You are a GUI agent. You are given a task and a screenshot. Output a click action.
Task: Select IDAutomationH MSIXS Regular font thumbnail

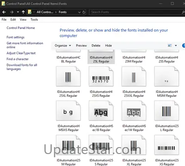click(x=68, y=111)
